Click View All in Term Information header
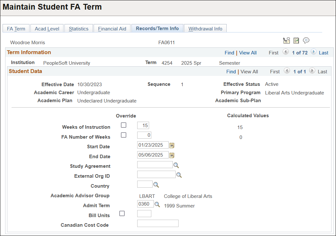The image size is (336, 236). (x=248, y=53)
